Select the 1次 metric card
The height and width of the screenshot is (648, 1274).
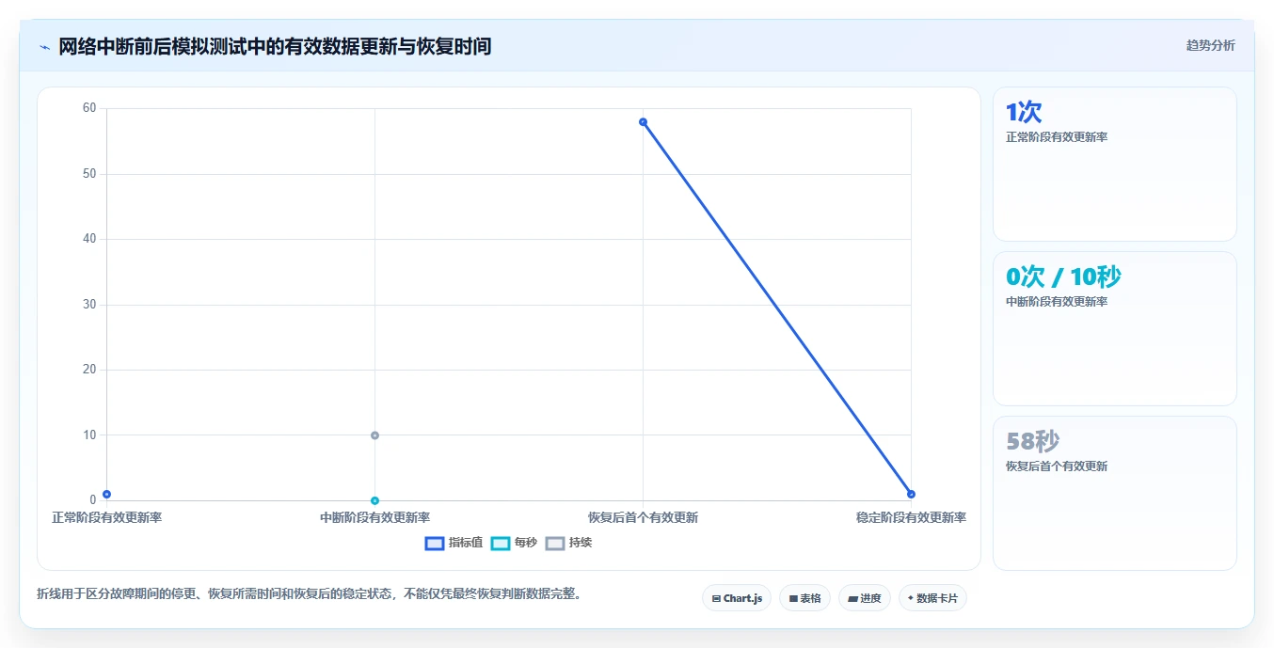[1114, 164]
